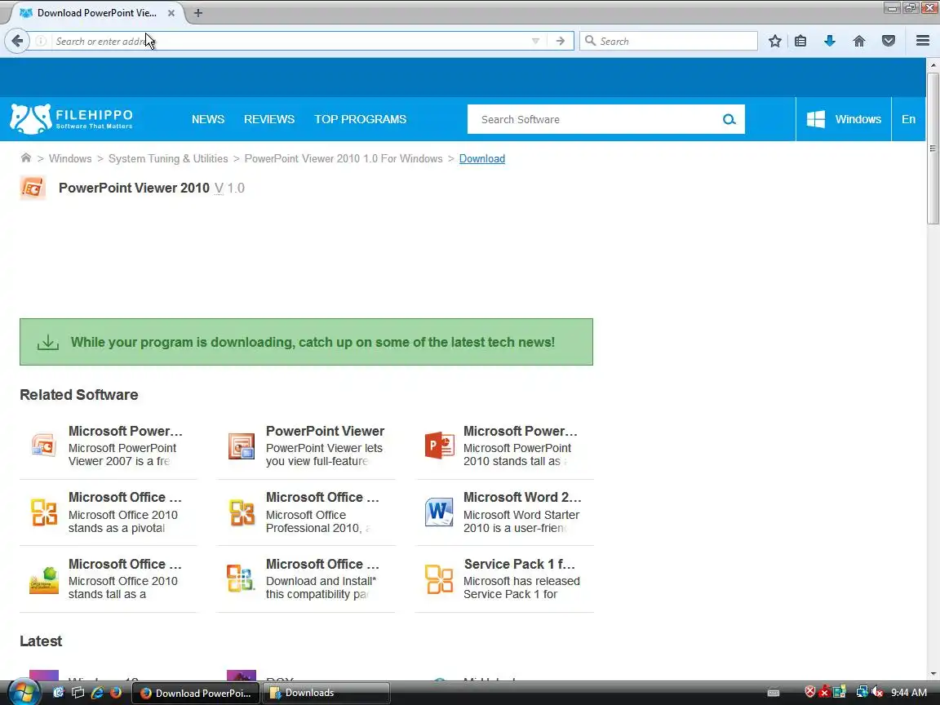Click the PowerPoint Viewer 2010 title
Screen dimensions: 940x705
[x=134, y=188]
